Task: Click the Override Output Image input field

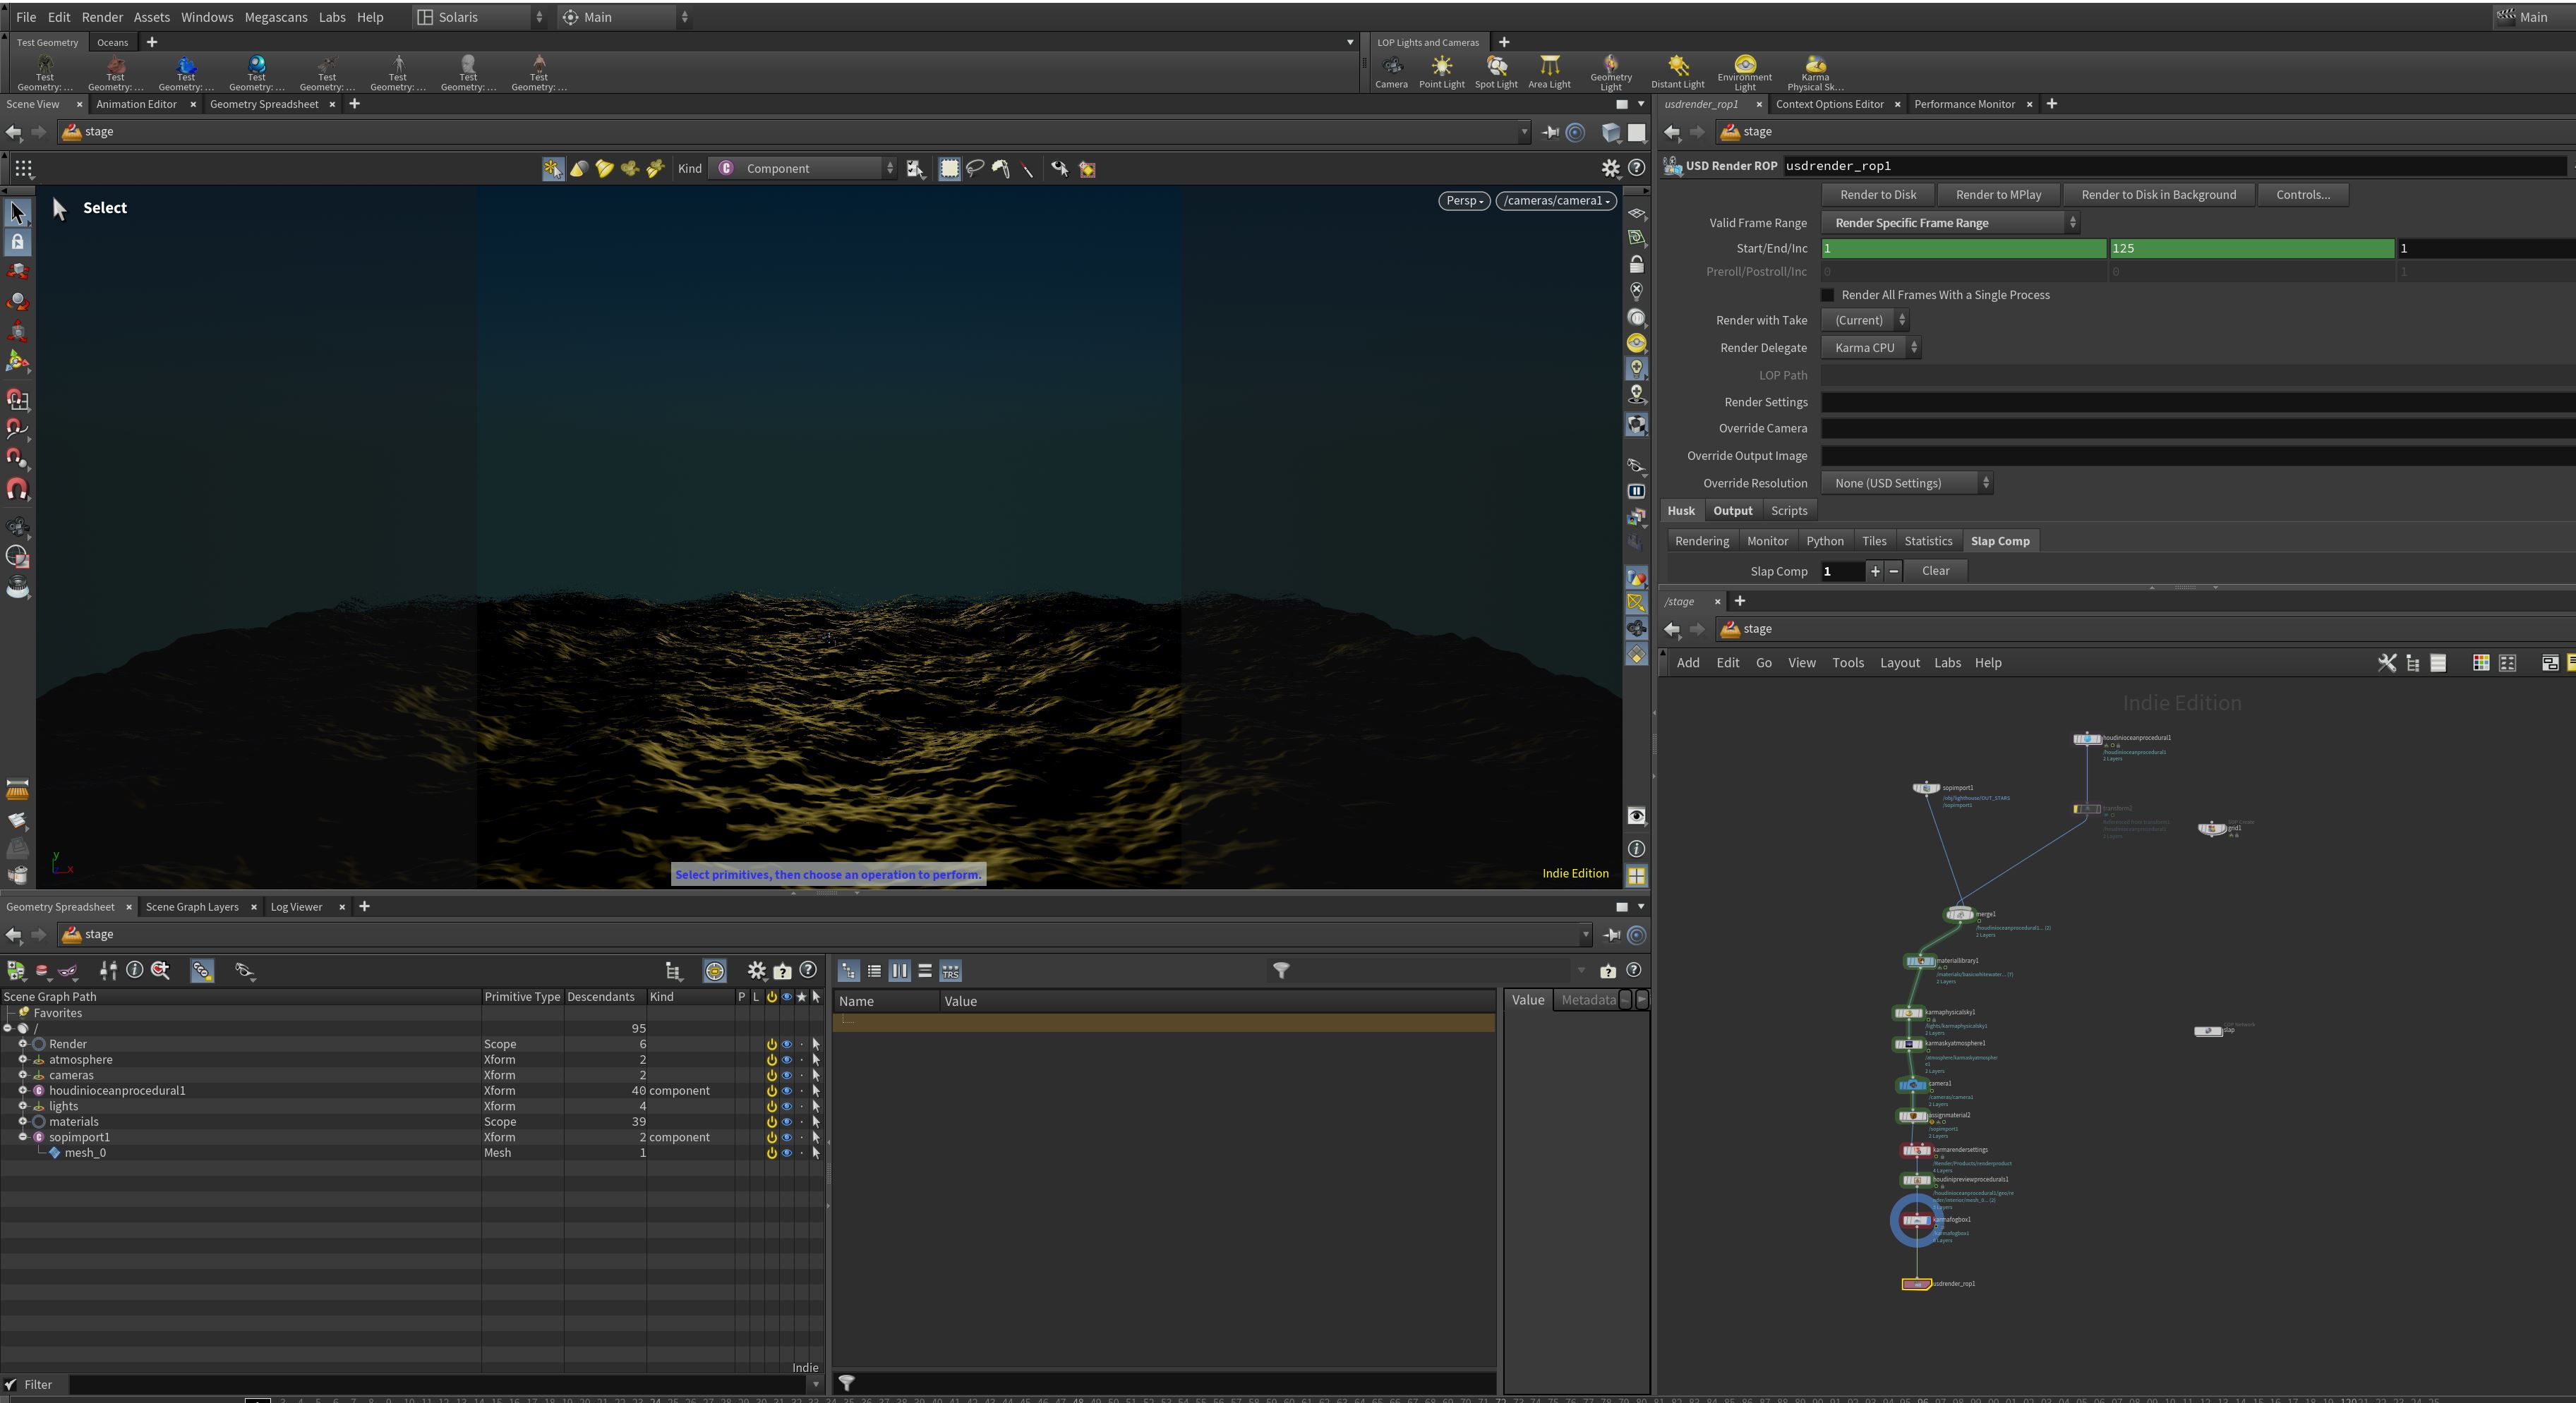Action: pyautogui.click(x=2197, y=456)
